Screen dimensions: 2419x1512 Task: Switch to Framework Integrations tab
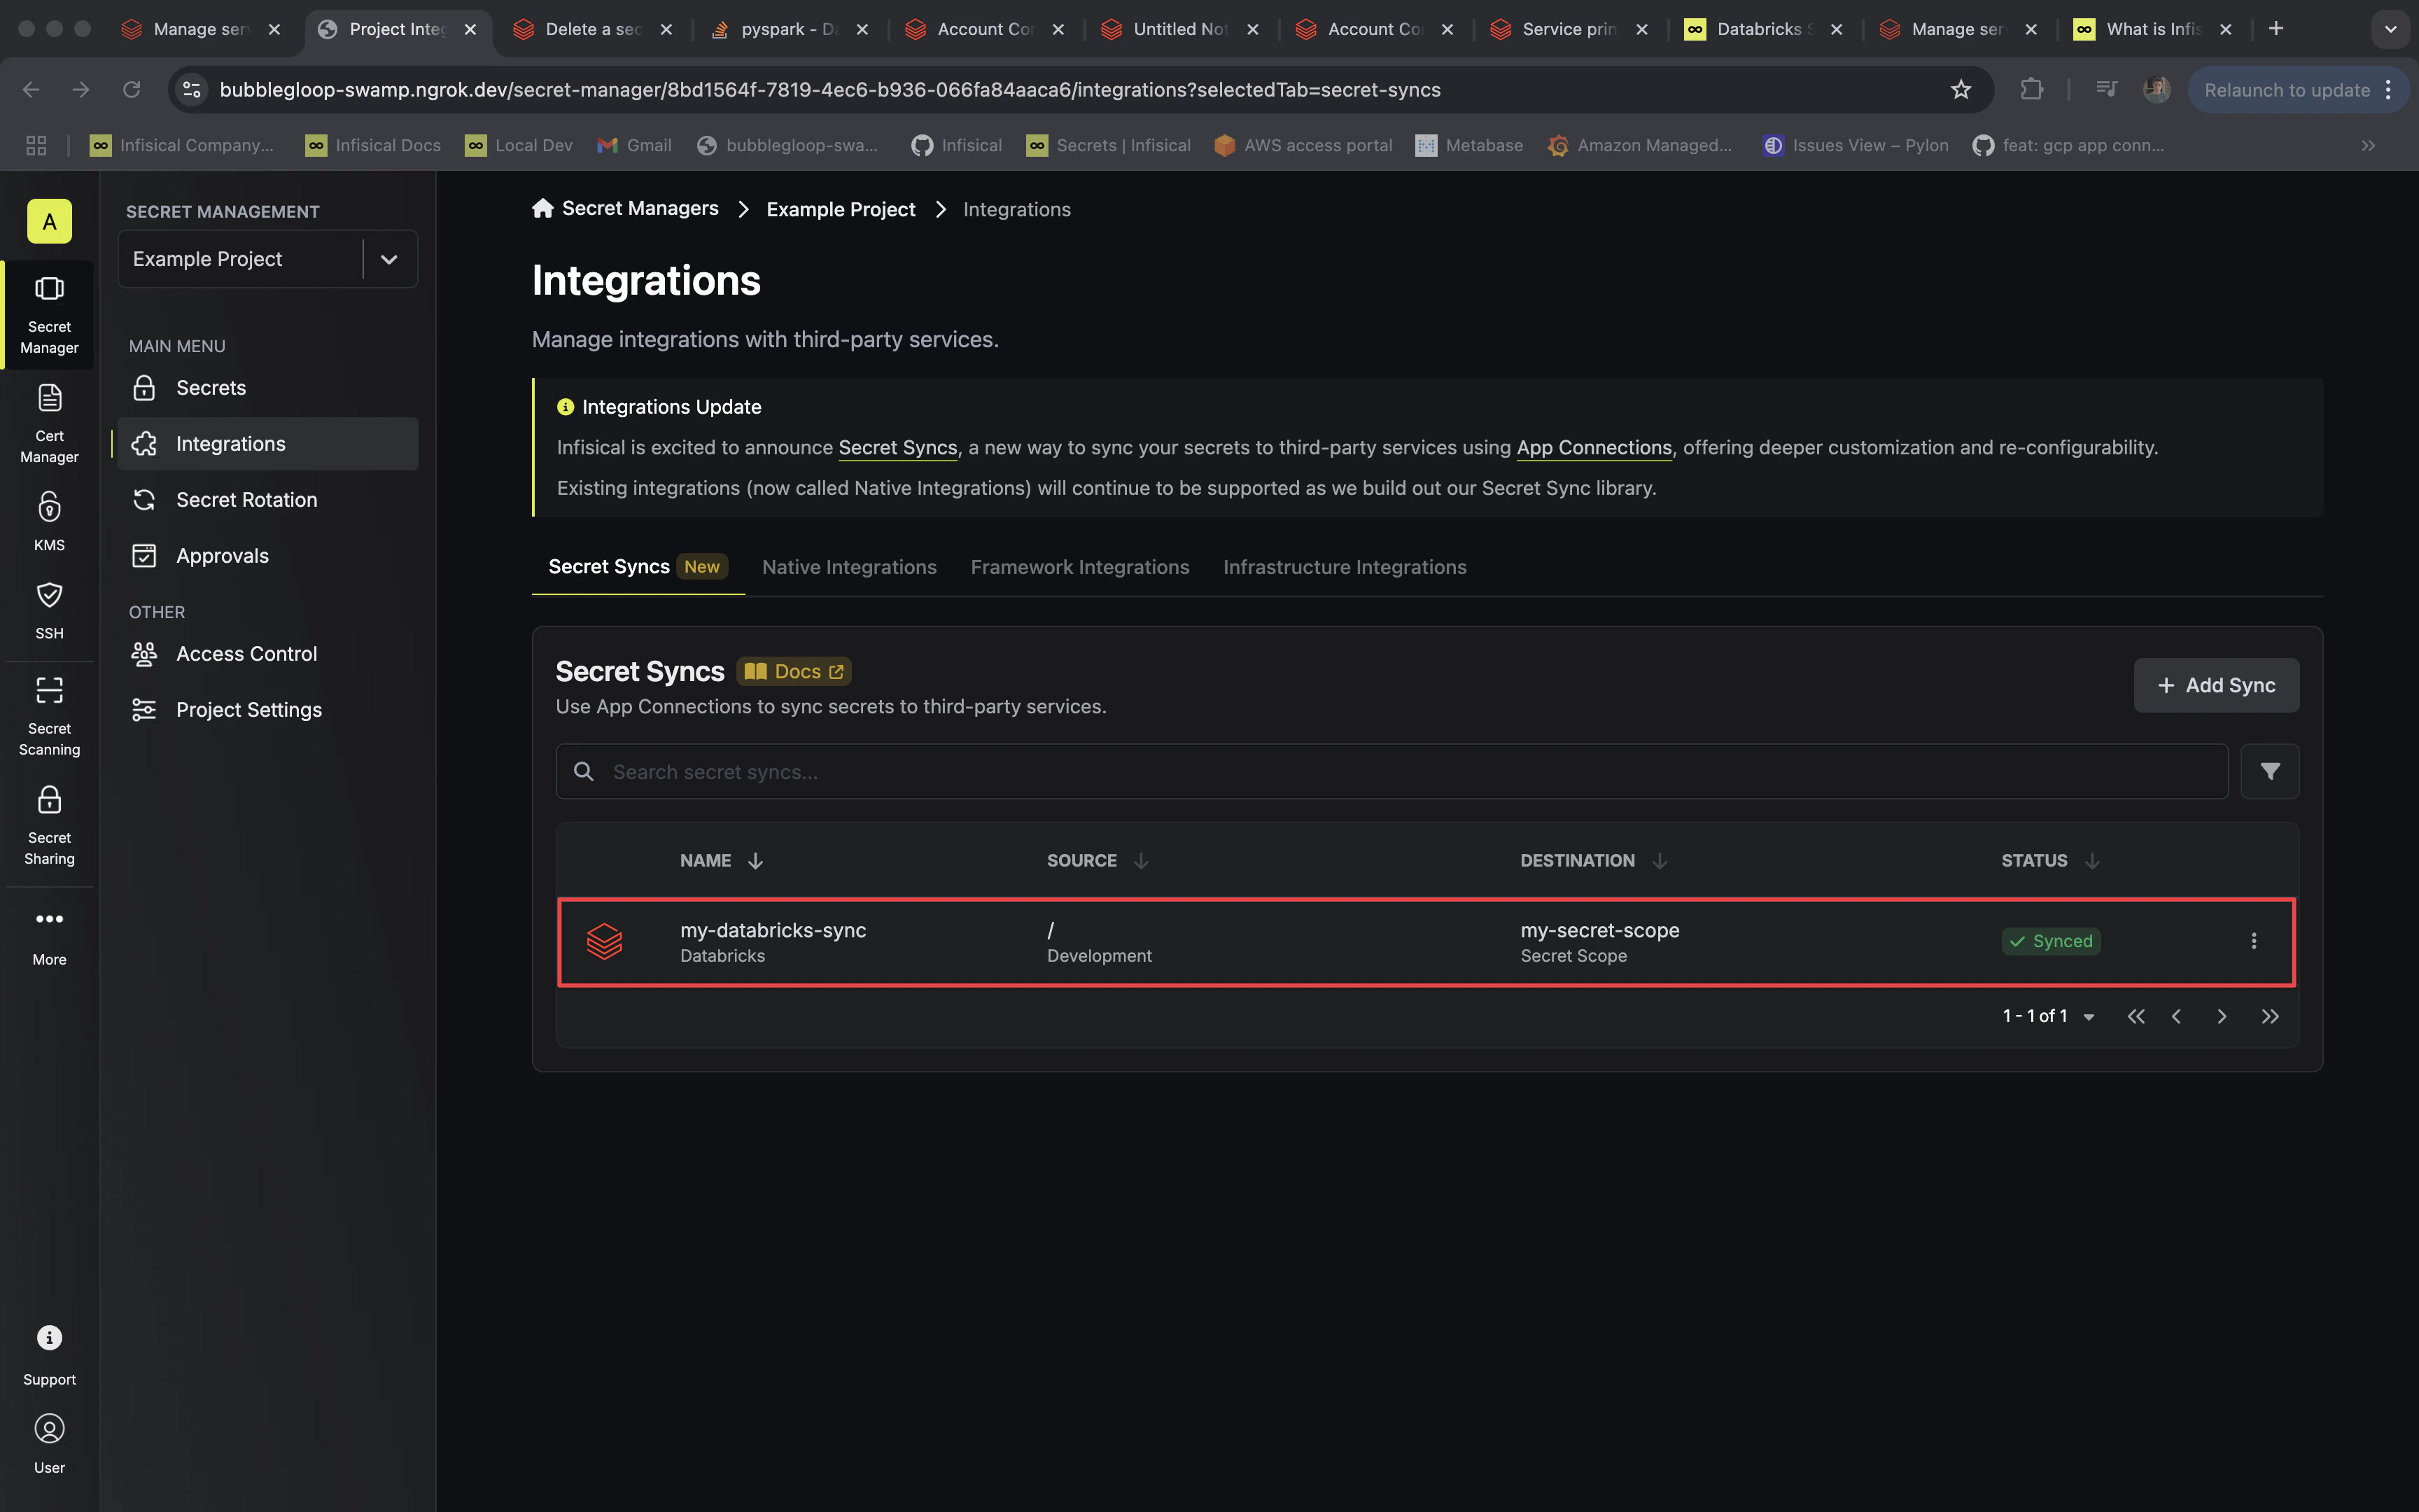[1079, 567]
